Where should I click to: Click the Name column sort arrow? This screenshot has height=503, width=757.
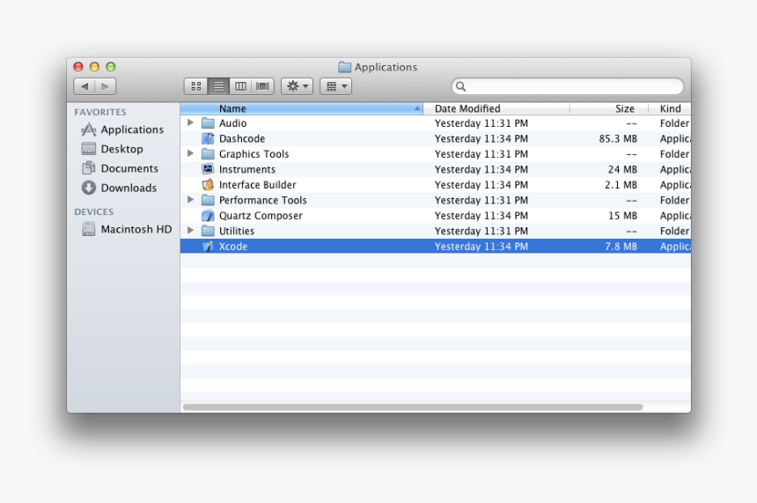(417, 108)
